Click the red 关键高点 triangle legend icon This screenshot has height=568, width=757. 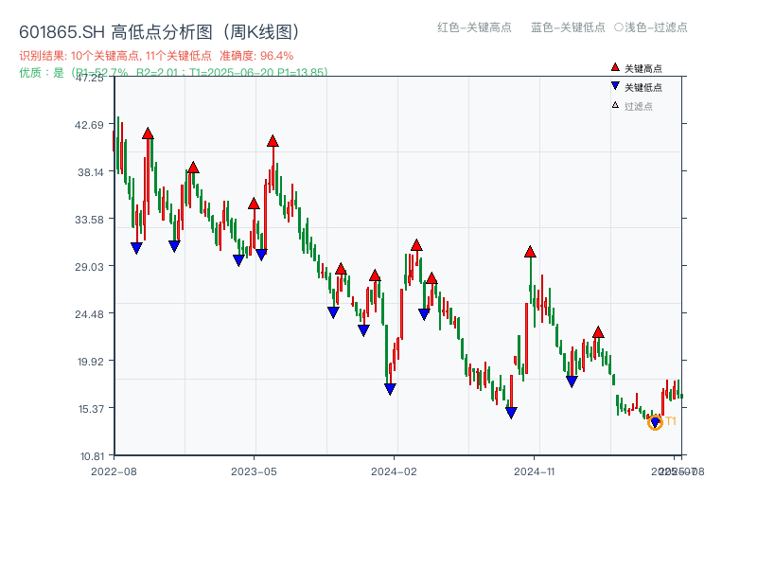click(613, 66)
